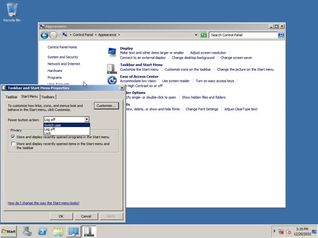
Task: Click Customize the Start menu link
Action: tap(139, 69)
